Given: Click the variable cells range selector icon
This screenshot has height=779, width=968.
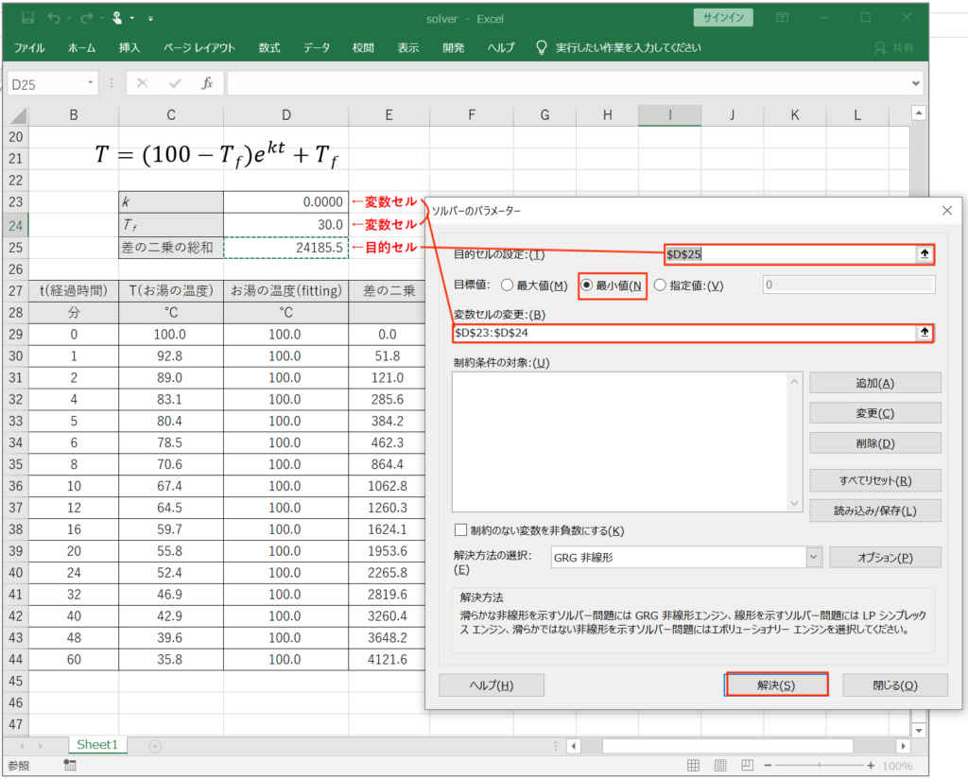Looking at the screenshot, I should click(x=925, y=333).
